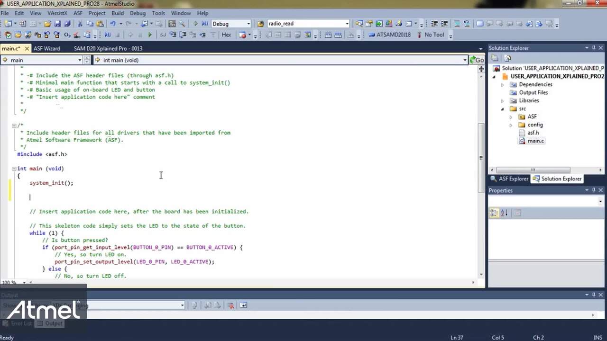Open the VAssistX menu
This screenshot has width=607, height=341.
pos(57,13)
